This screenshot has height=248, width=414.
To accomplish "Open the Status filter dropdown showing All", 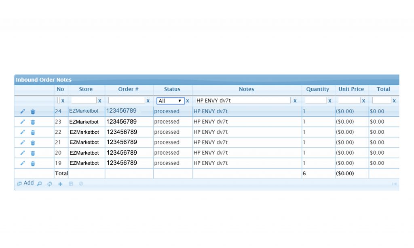I will [x=170, y=101].
